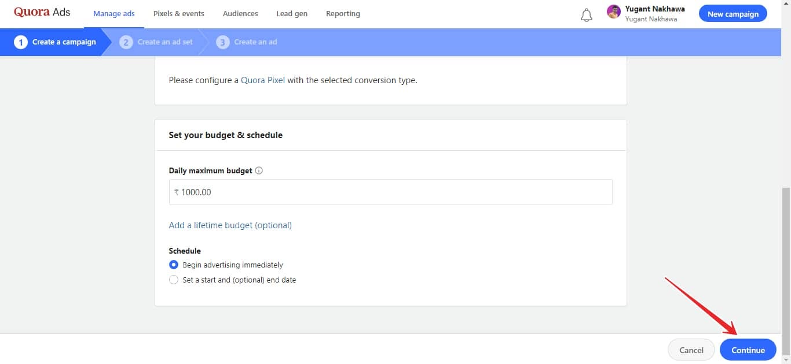Click step 1 Create a campaign circle
Viewport: 791px width, 364px height.
pyautogui.click(x=21, y=42)
